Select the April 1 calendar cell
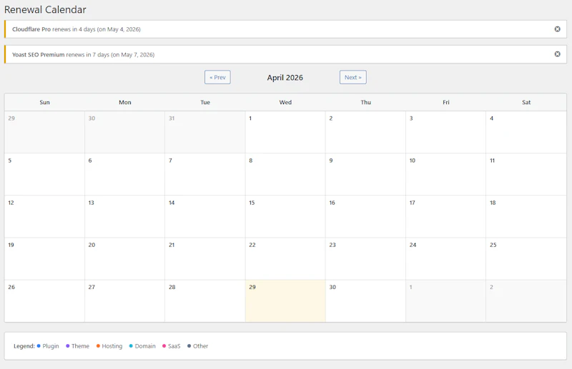 click(285, 132)
